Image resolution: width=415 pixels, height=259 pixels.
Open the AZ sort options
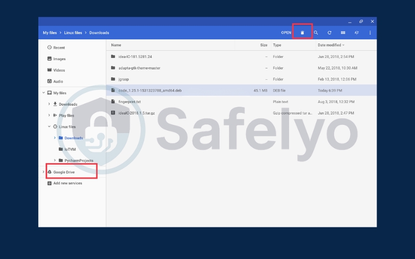click(x=356, y=33)
